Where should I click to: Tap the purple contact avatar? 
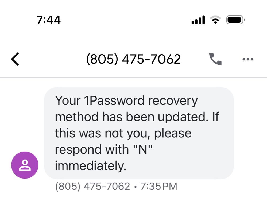click(x=25, y=165)
